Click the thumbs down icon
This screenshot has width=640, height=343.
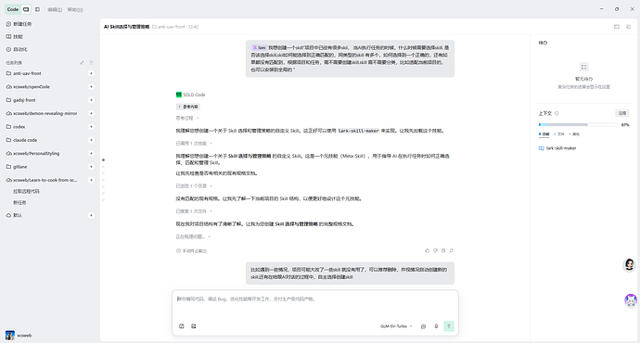click(x=435, y=251)
